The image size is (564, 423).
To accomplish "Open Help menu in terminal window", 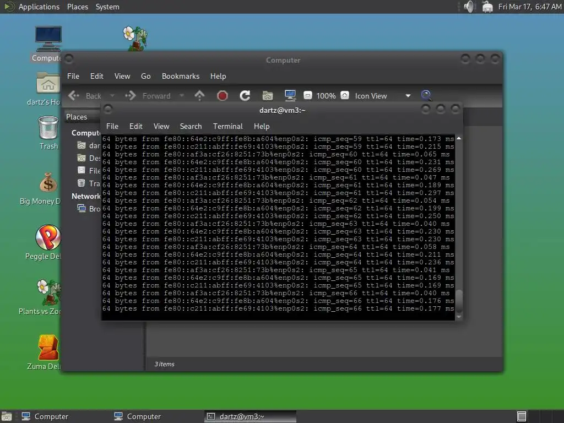I will click(x=262, y=126).
